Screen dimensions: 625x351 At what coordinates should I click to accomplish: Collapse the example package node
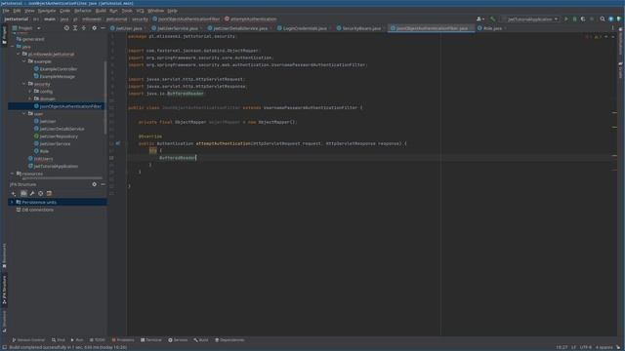23,61
